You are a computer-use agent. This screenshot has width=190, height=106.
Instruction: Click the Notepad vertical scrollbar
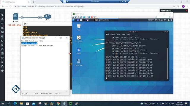click(69, 66)
